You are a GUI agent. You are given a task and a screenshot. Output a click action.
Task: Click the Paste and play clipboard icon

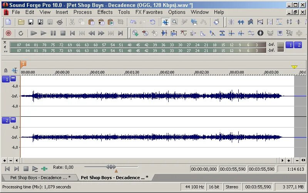[110, 22]
